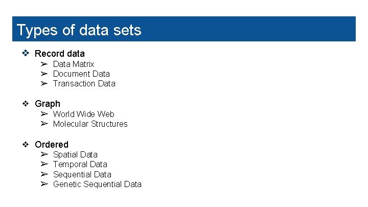
Task: Click the arrow bullet before Spatial Data
Action: pyautogui.click(x=44, y=154)
